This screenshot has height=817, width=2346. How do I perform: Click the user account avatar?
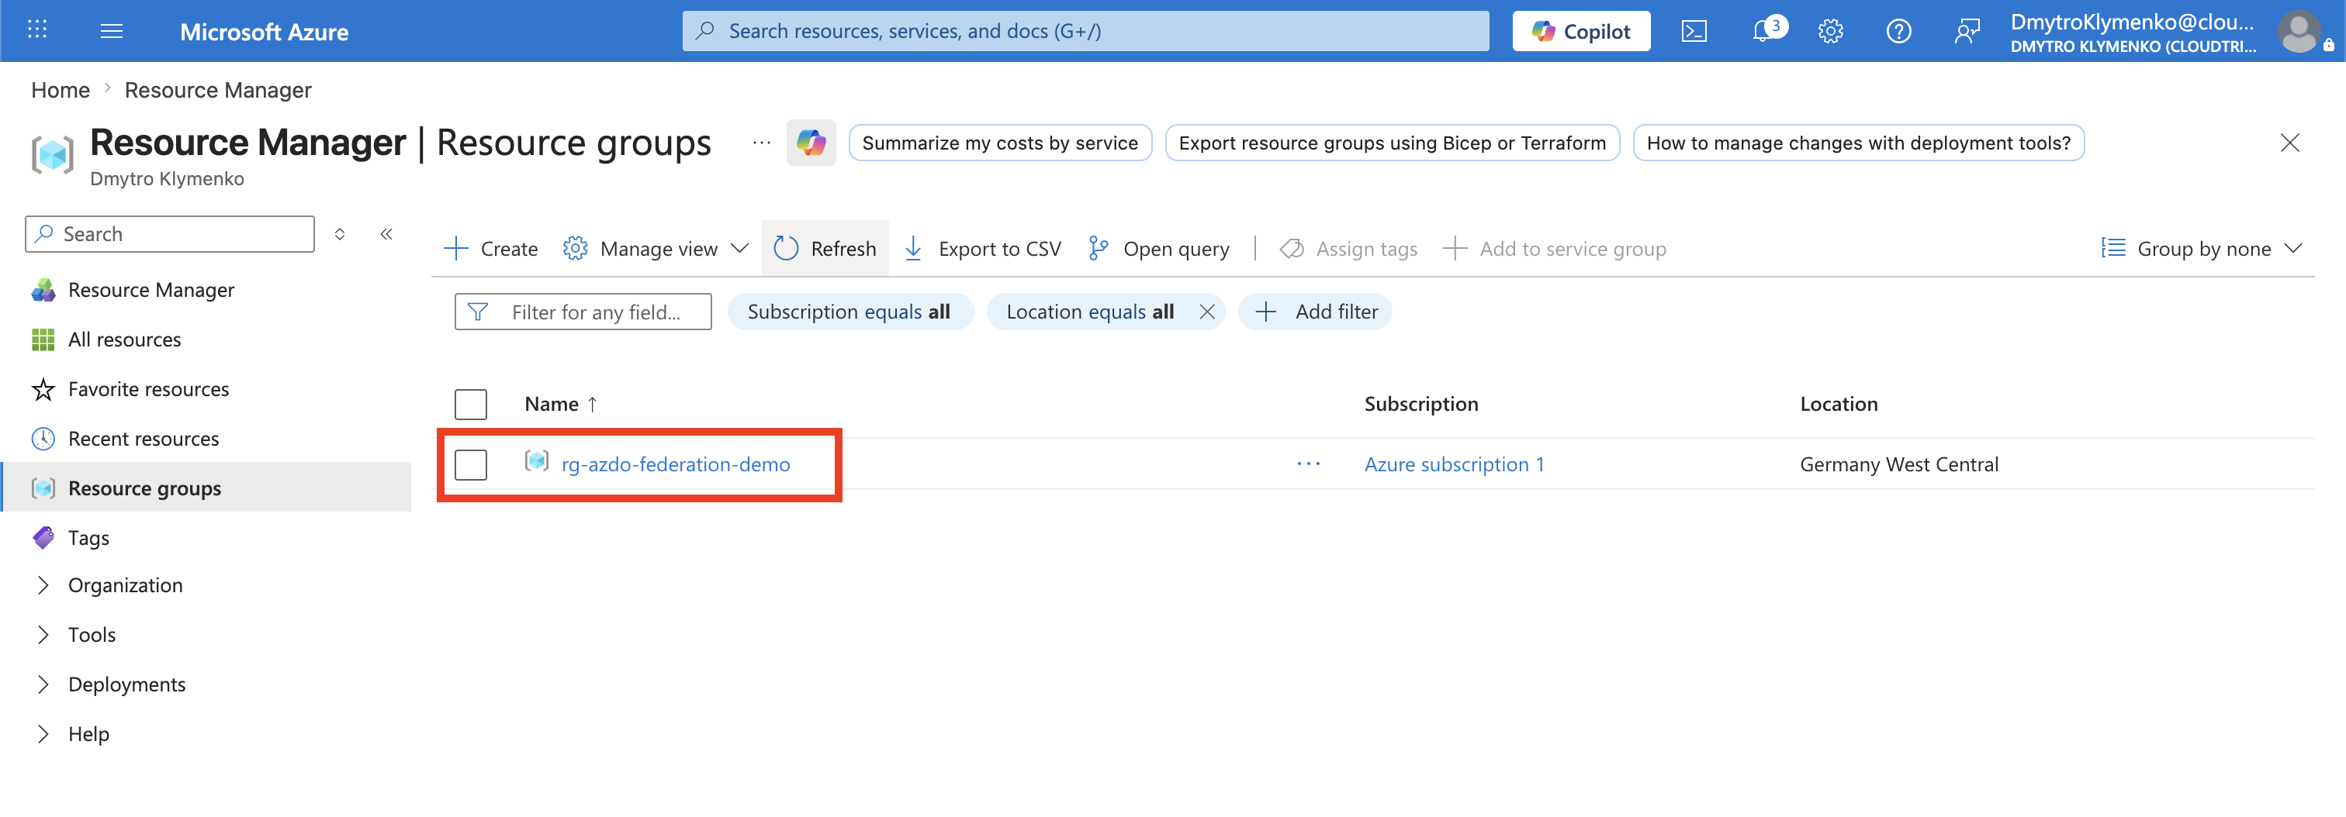(x=2299, y=31)
